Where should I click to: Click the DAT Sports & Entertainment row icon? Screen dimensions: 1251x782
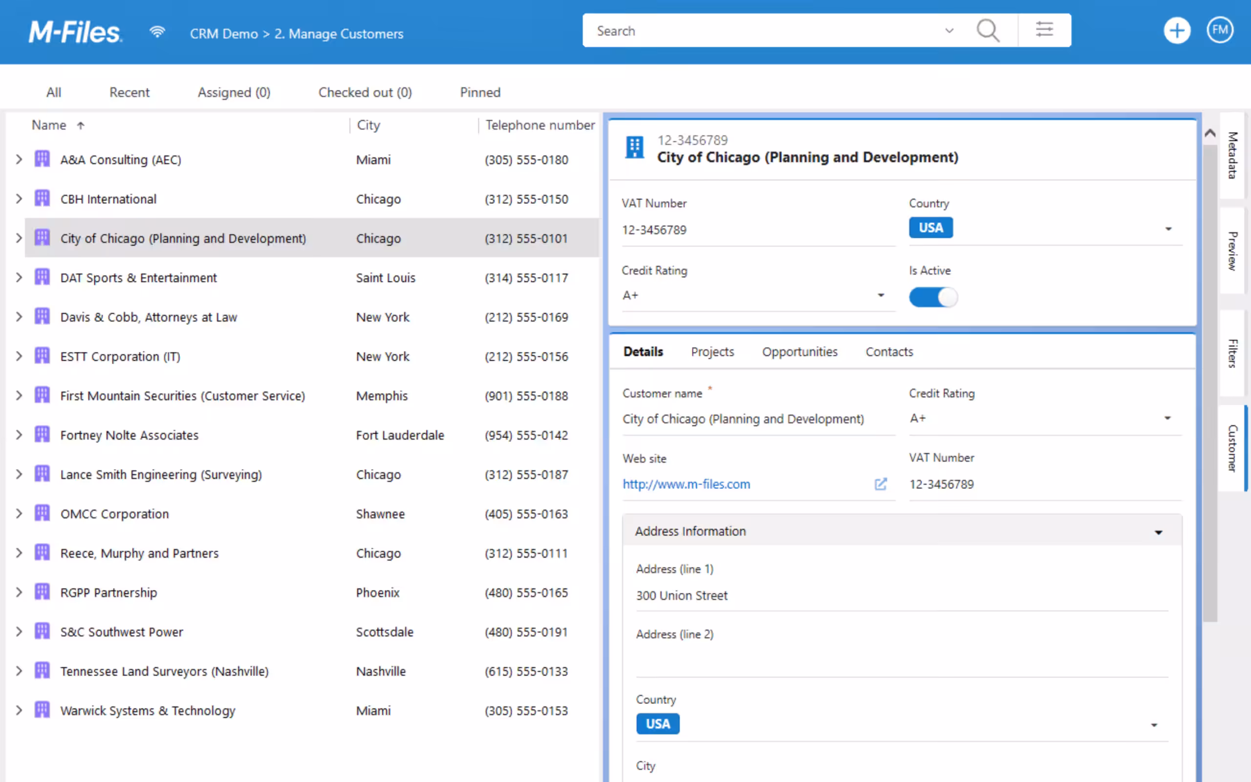[x=43, y=277]
